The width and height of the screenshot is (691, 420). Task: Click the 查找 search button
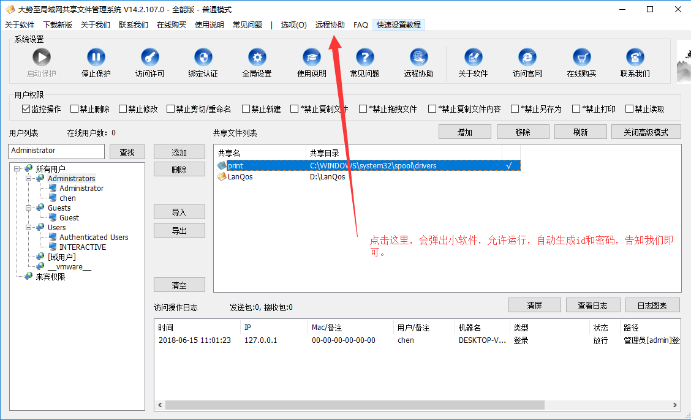coord(127,152)
